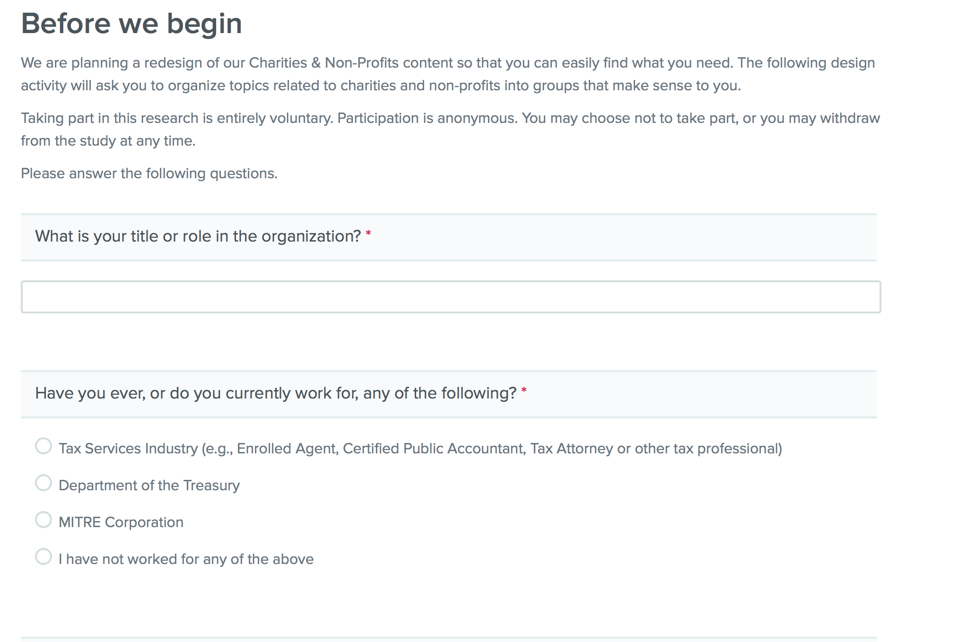Image resolution: width=958 pixels, height=642 pixels.
Task: Choose the Department of the Treasury radio option
Action: pyautogui.click(x=44, y=483)
